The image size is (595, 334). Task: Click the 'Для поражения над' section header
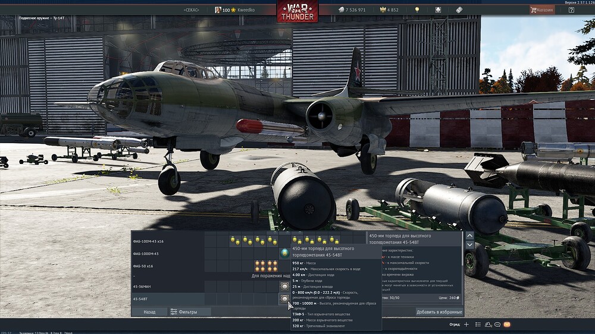click(271, 276)
